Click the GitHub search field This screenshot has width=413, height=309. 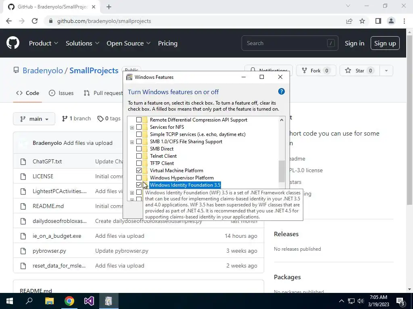pyautogui.click(x=290, y=43)
